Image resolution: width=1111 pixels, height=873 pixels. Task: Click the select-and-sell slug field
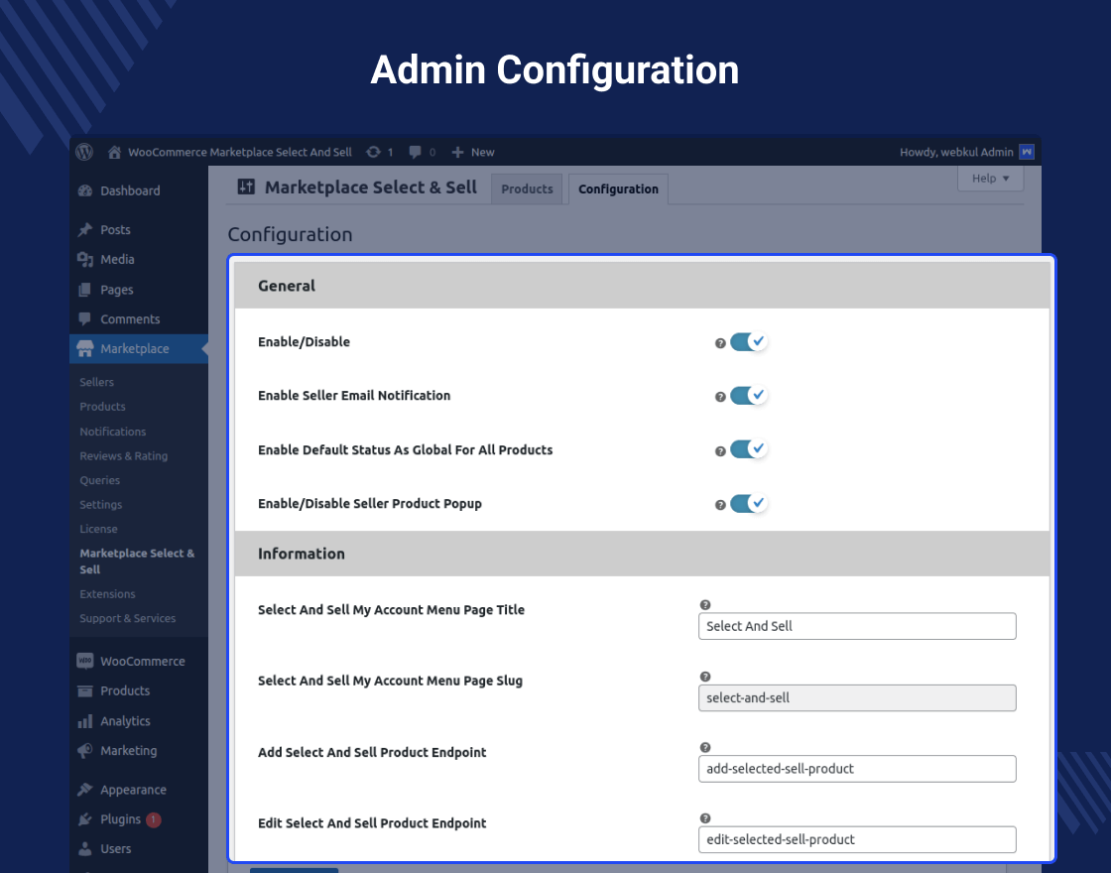857,698
